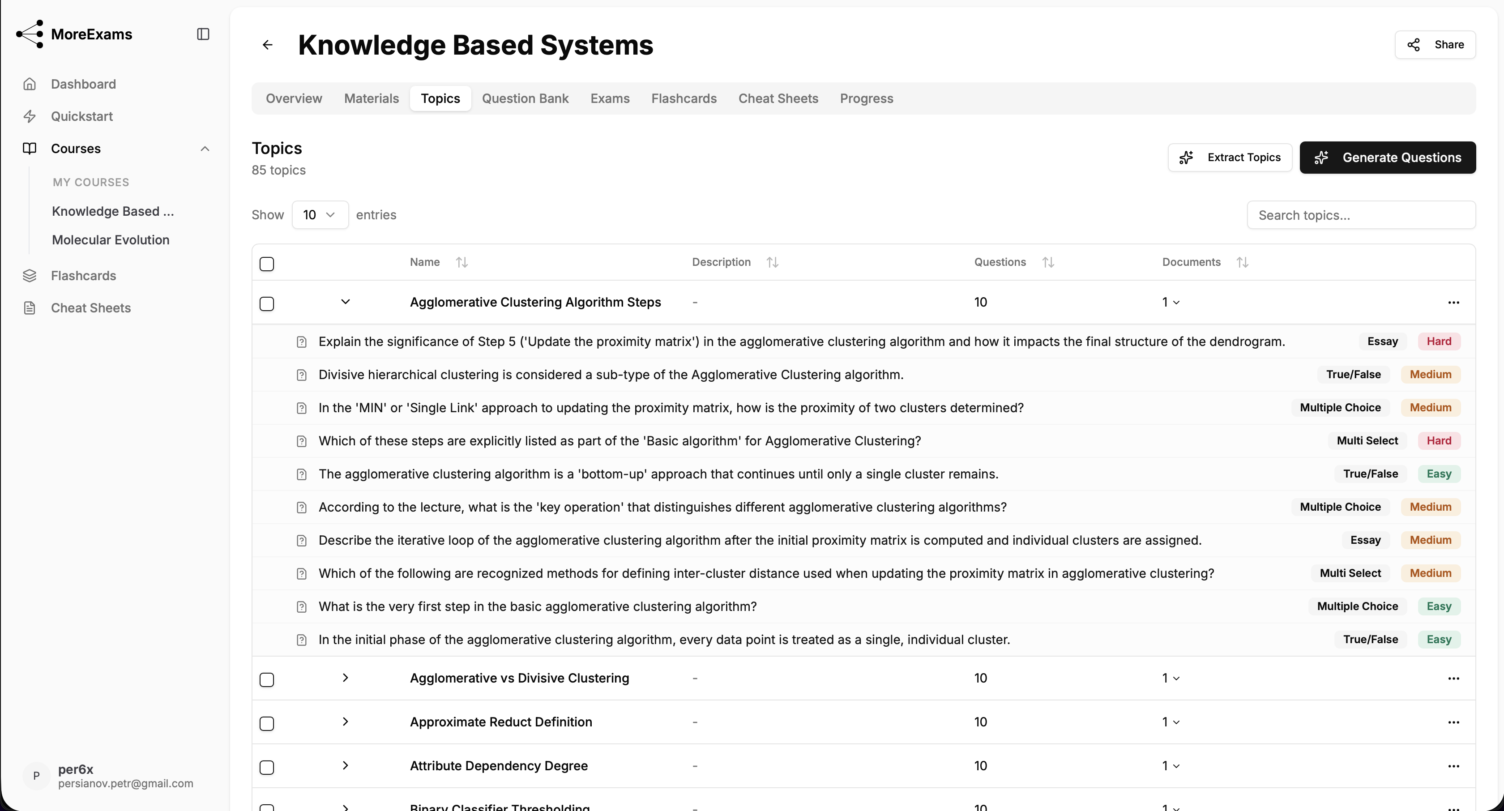Open more options for Agglomerative Clustering Algorithm Steps
The height and width of the screenshot is (811, 1504).
[x=1453, y=303]
